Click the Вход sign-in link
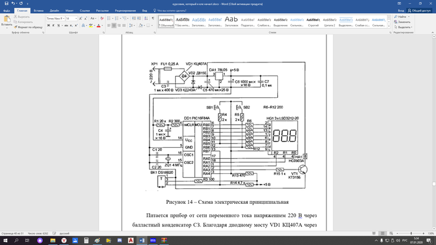Image resolution: width=436 pixels, height=245 pixels. 400,11
